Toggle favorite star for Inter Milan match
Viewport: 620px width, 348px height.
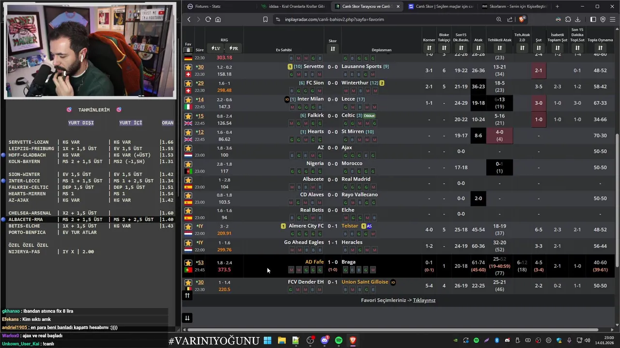[188, 100]
